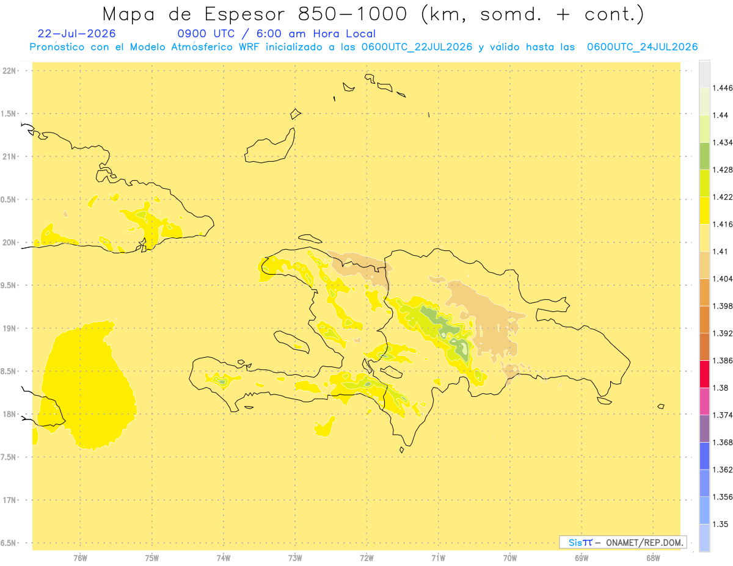
Task: Click the colorbar value 1.404
Action: (x=723, y=279)
